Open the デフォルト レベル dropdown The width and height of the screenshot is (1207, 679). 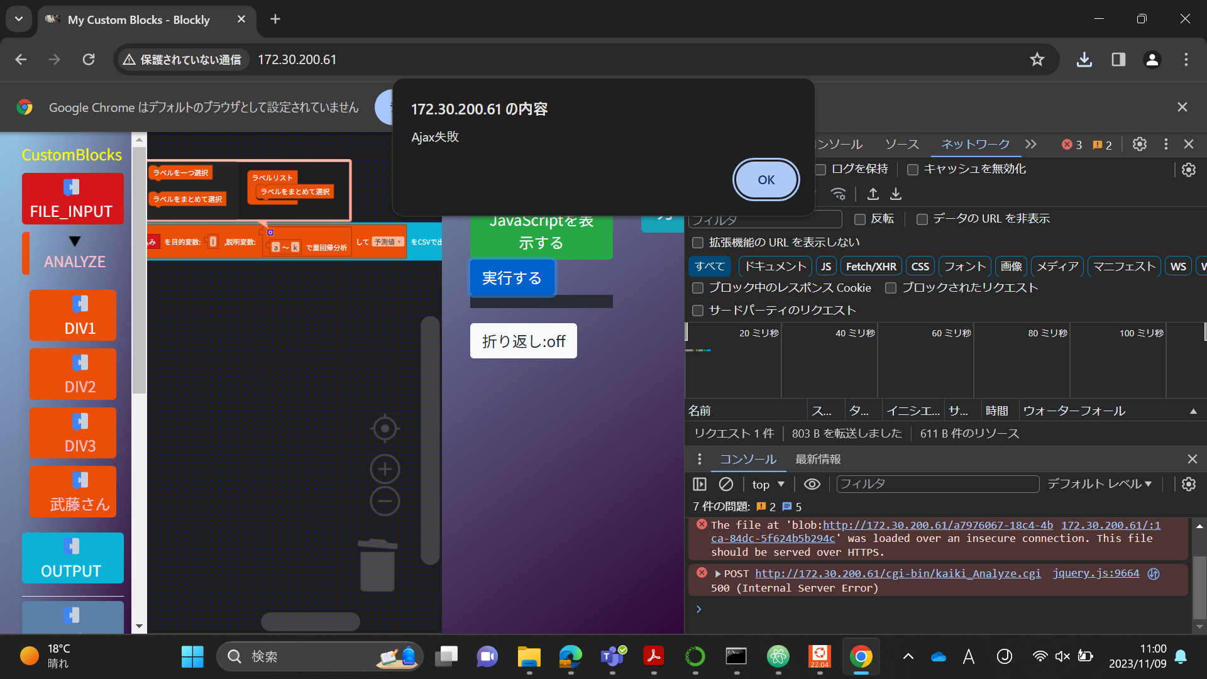[1100, 484]
